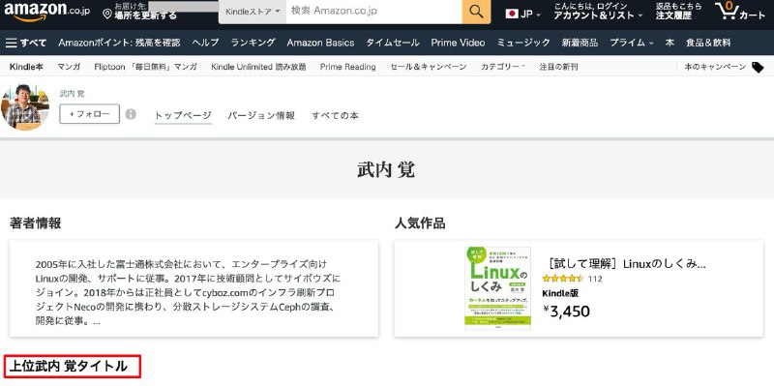
Task: Open 返品もこちら 注文履歴
Action: tap(678, 11)
